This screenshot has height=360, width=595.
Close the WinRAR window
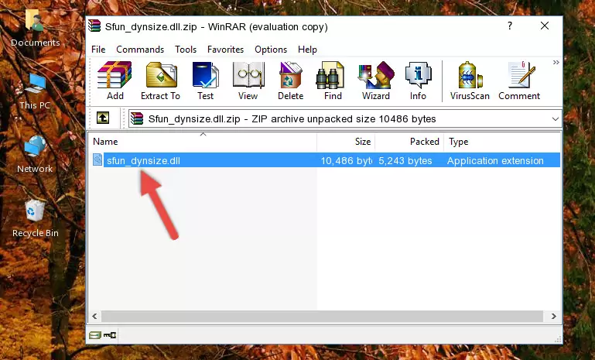[x=545, y=26]
